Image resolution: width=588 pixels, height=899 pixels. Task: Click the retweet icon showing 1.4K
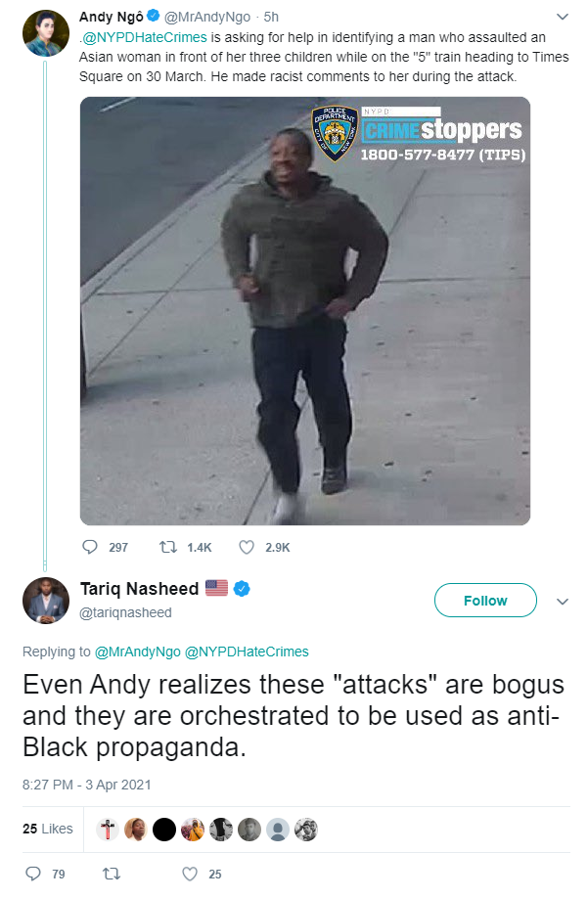[168, 547]
